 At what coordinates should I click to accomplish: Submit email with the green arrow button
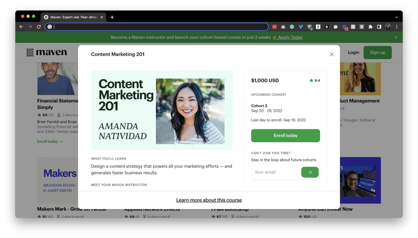click(310, 172)
